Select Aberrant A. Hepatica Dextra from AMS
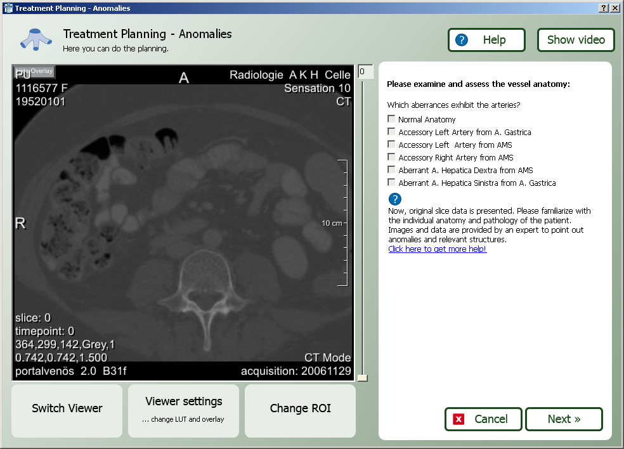Image resolution: width=624 pixels, height=449 pixels. (391, 170)
